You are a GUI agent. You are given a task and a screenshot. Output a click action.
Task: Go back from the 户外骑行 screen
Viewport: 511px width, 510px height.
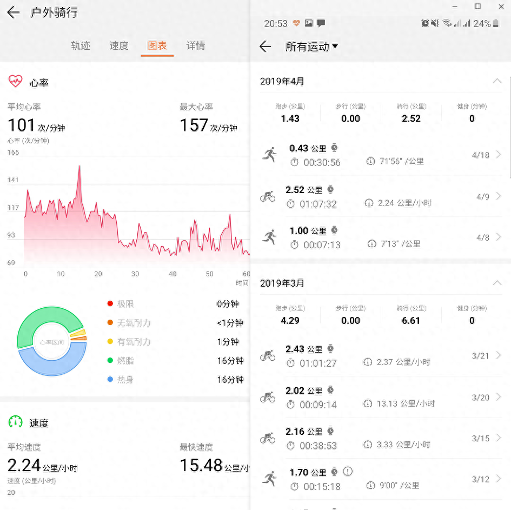[x=14, y=12]
